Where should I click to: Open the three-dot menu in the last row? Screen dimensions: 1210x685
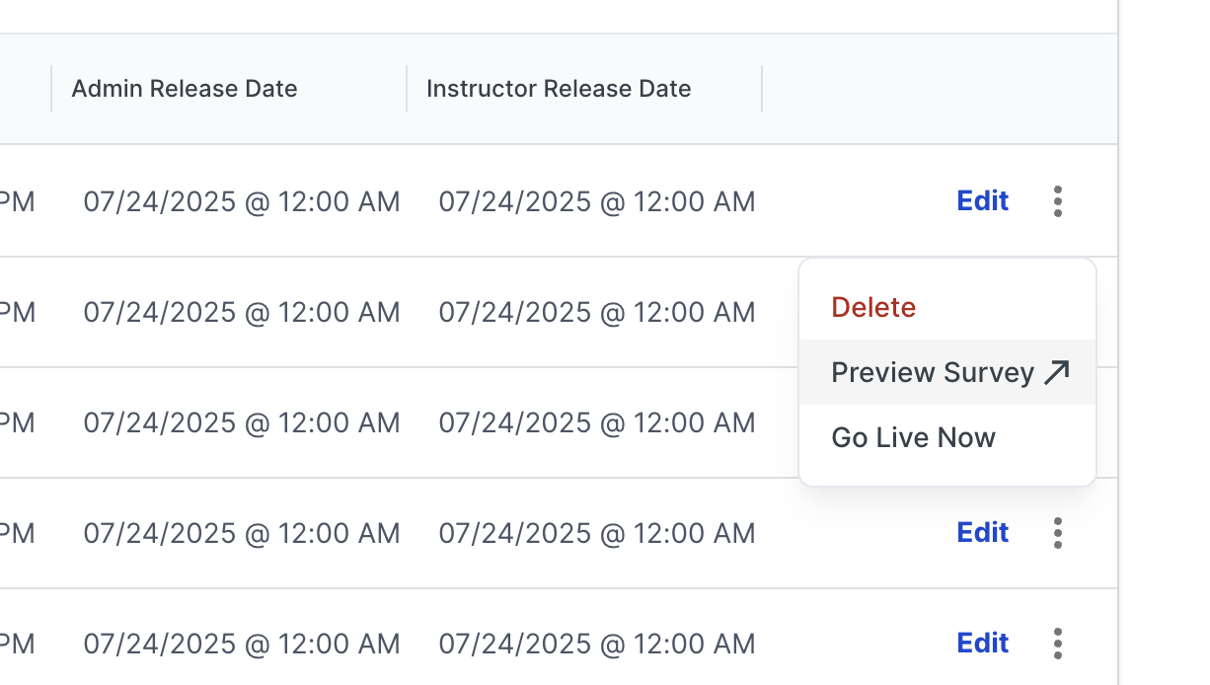pos(1058,644)
